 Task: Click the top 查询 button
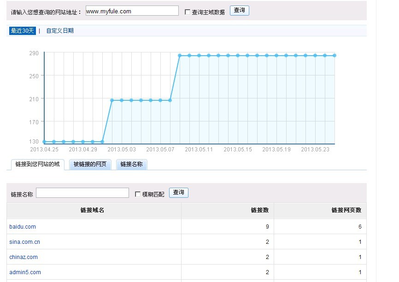click(239, 11)
